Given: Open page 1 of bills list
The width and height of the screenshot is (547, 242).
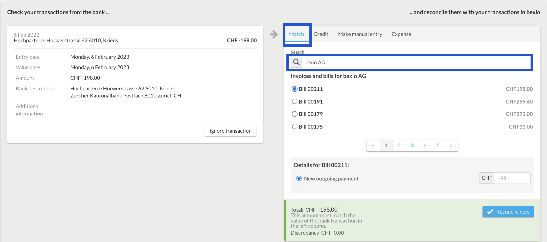Looking at the screenshot, I should (386, 146).
